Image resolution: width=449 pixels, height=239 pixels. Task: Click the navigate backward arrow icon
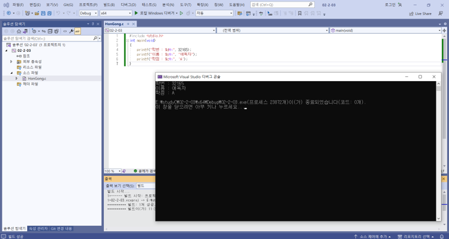8,13
